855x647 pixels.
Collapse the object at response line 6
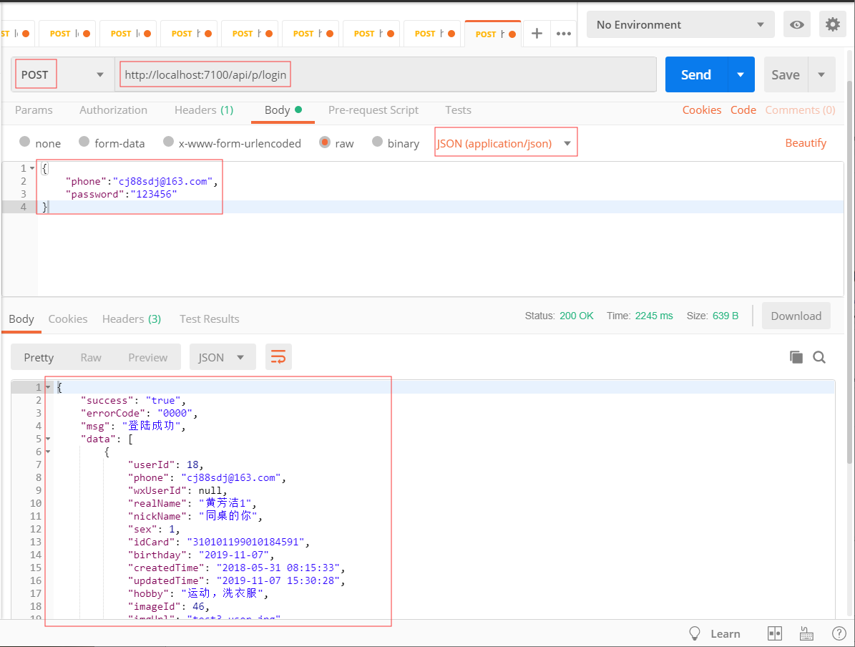coord(49,452)
